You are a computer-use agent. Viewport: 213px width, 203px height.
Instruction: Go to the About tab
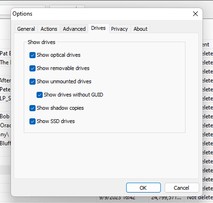(140, 29)
